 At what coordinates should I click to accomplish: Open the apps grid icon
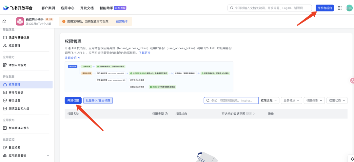coord(340,8)
